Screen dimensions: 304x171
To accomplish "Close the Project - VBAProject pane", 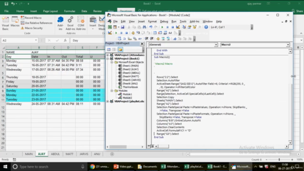I will click(142, 44).
